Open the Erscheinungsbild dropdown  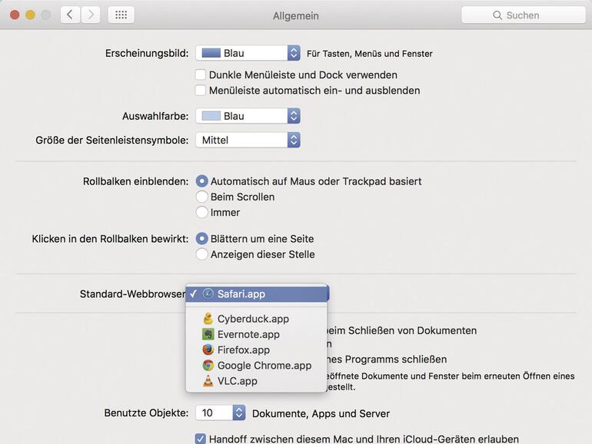(248, 53)
